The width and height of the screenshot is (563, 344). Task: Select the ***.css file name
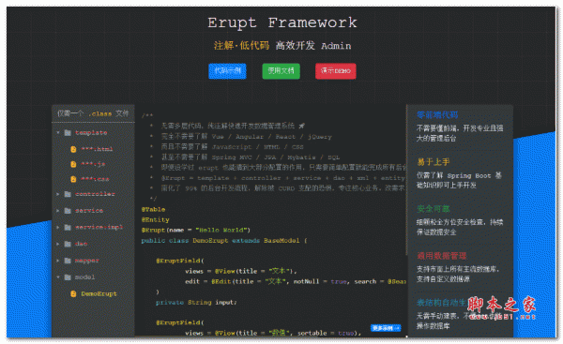click(95, 179)
